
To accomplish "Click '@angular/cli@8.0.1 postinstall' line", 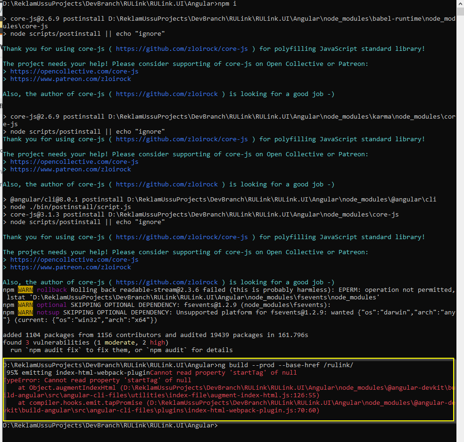I will (220, 200).
